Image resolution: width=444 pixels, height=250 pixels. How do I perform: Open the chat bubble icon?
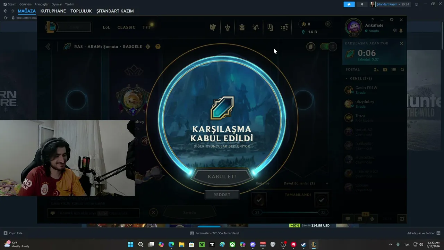point(348,219)
